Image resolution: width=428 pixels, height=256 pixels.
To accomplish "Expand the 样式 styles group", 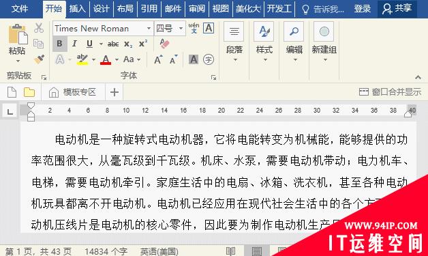I will point(264,42).
